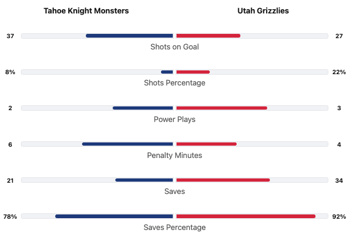Click the blue Saves Percentage bar

[114, 216]
